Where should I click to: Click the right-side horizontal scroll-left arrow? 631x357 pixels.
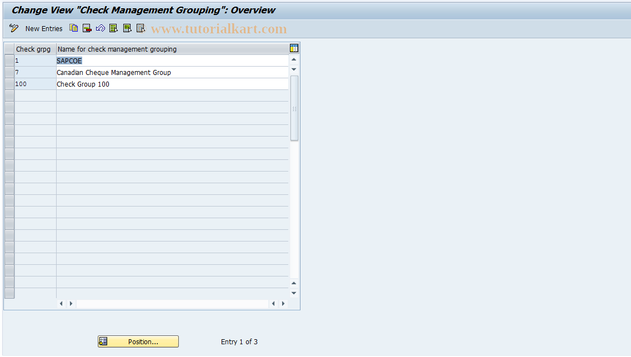[x=274, y=304]
